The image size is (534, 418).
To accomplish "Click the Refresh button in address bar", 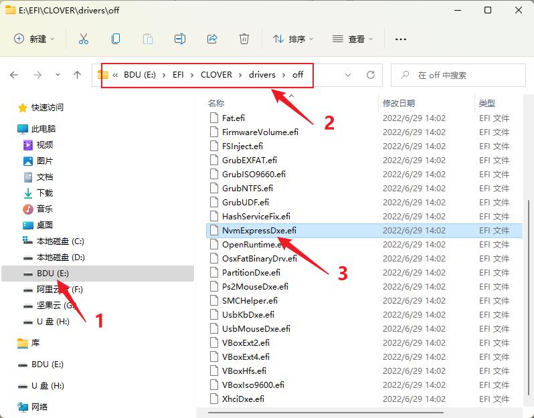I will pos(370,75).
